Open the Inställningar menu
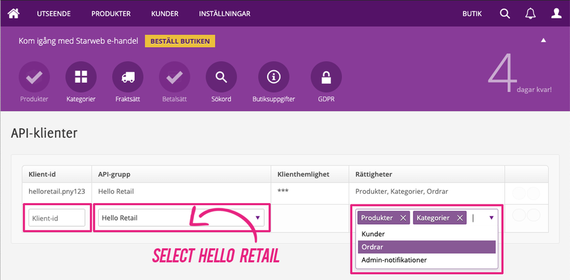Viewport: 570px width, 280px height. (224, 14)
